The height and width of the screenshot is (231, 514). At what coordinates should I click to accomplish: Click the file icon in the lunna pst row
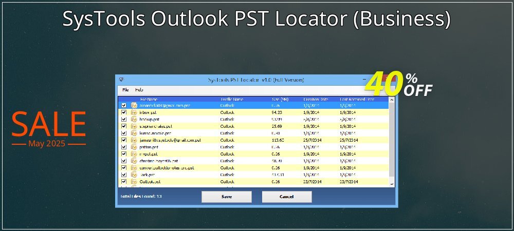[x=134, y=133]
